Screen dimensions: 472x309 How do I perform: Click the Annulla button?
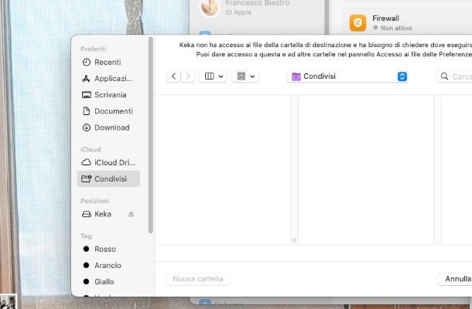455,279
